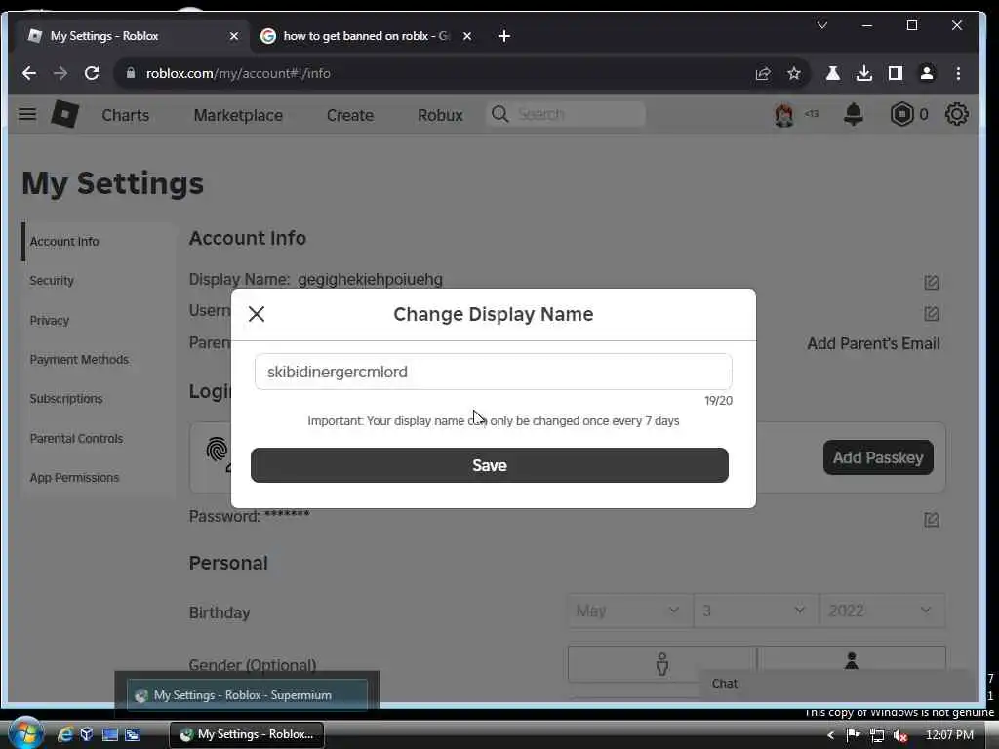Open browser downloads
999x749 pixels.
pyautogui.click(x=864, y=74)
